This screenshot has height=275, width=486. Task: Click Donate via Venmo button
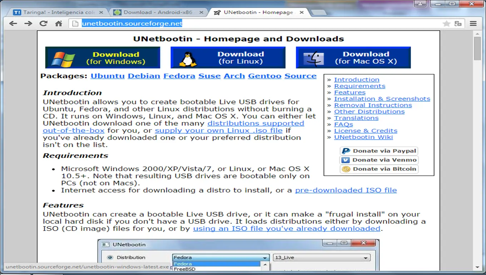click(x=379, y=160)
